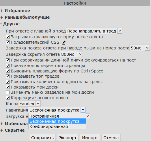
Task: Open the Капча Yandex dropdown
Action: tap(29, 103)
